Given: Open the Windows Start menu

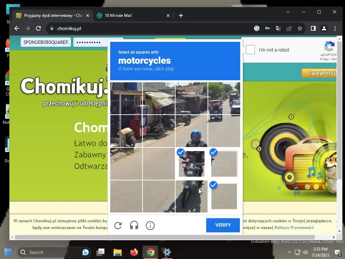Looking at the screenshot, I should pos(8,252).
